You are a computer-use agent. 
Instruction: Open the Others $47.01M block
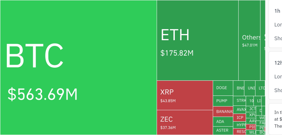click(250, 40)
